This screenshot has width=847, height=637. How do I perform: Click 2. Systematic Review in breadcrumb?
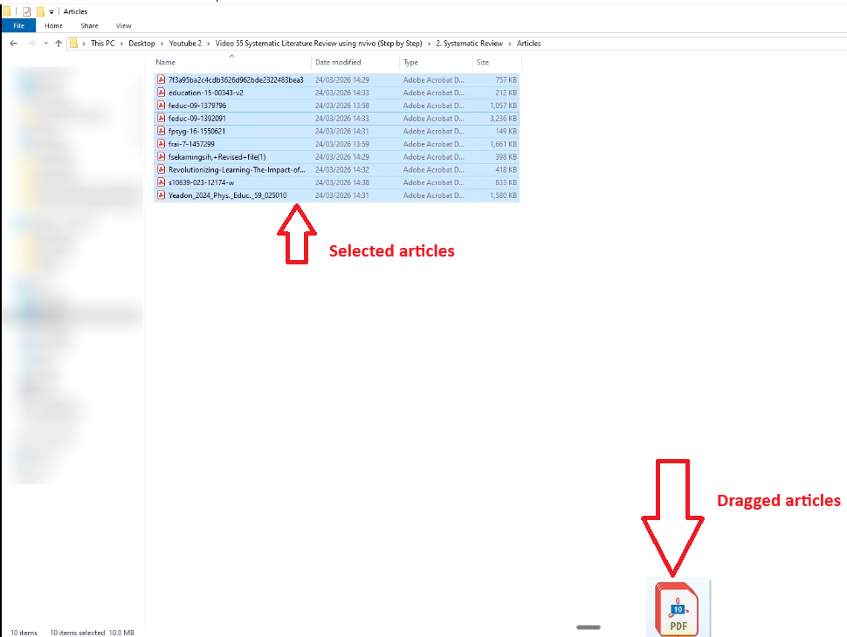coord(470,43)
